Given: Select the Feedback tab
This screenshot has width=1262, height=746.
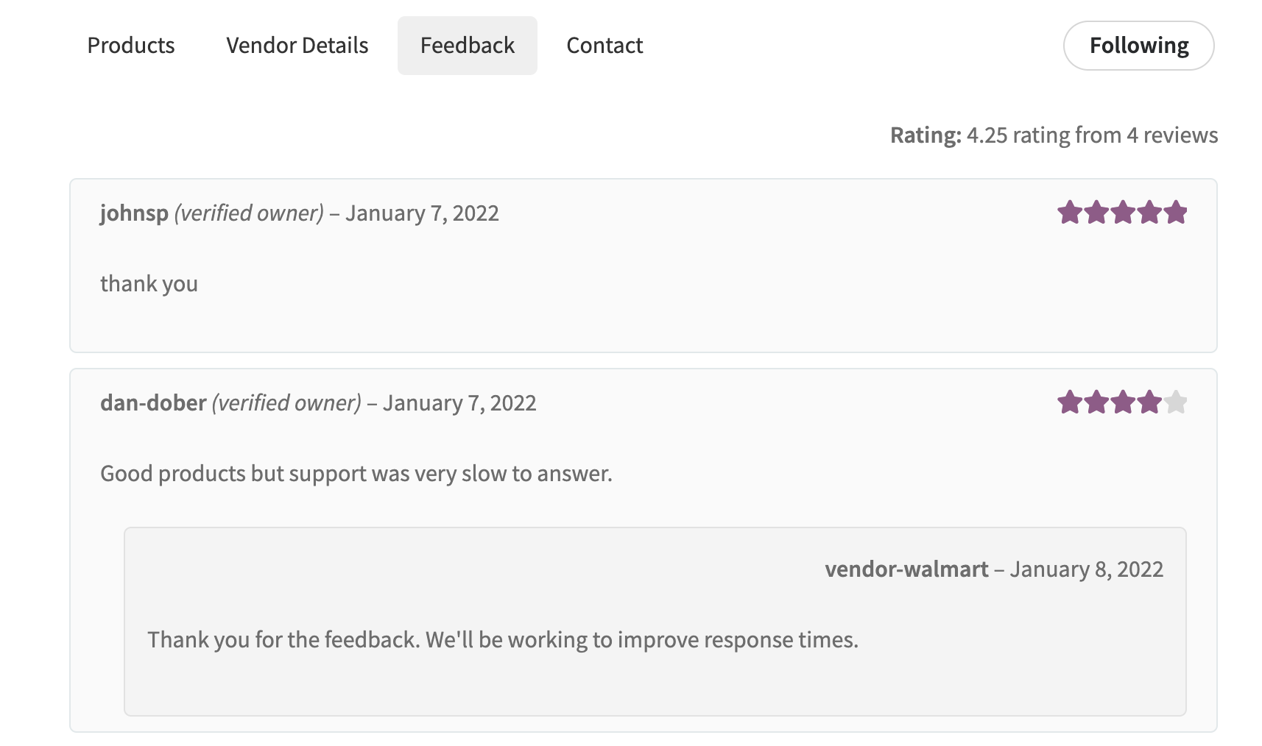Looking at the screenshot, I should pyautogui.click(x=467, y=46).
